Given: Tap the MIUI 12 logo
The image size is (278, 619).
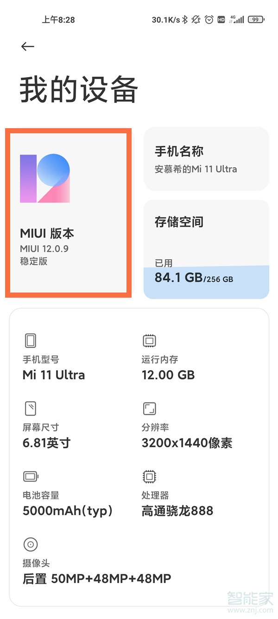Looking at the screenshot, I should [x=45, y=178].
